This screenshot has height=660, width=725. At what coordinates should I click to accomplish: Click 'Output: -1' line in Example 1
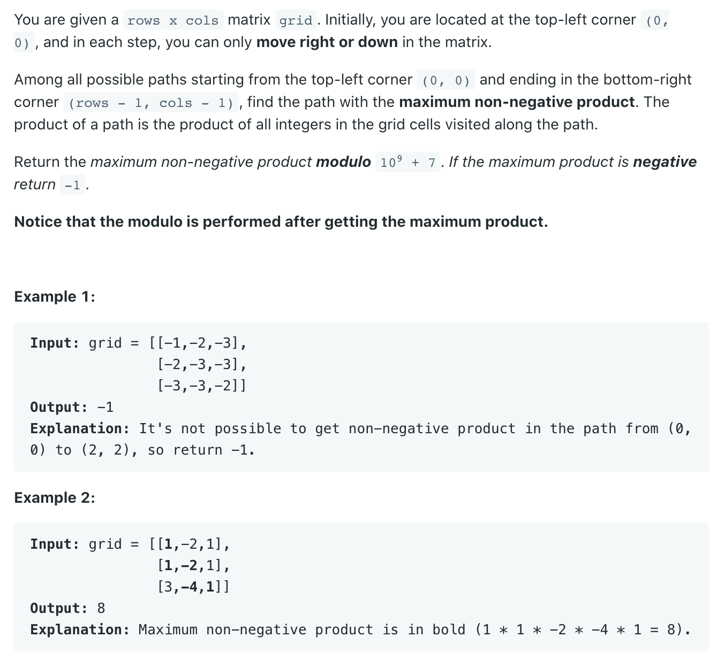(x=72, y=407)
